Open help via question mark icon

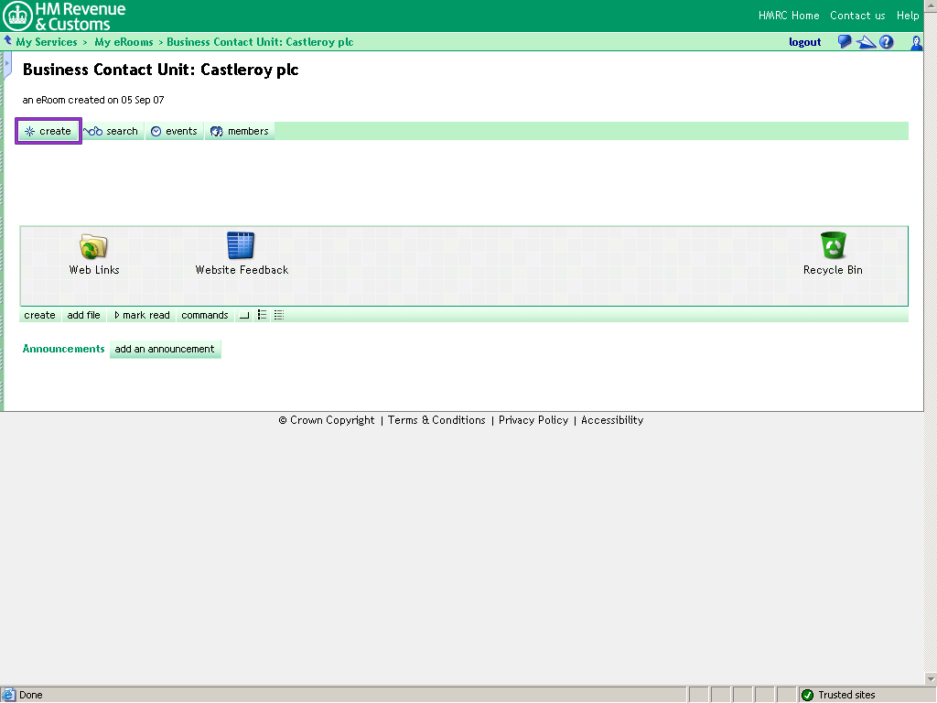[x=887, y=42]
